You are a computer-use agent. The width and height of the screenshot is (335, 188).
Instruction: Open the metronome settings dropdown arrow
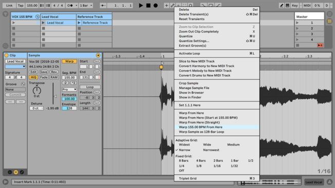pyautogui.click(x=76, y=6)
